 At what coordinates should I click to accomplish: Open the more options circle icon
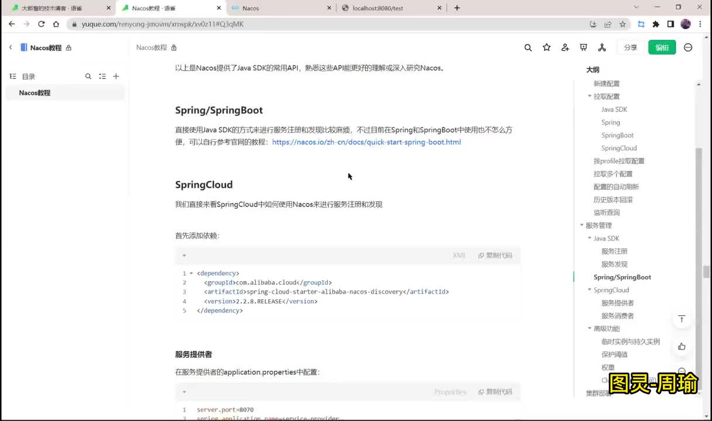point(688,47)
